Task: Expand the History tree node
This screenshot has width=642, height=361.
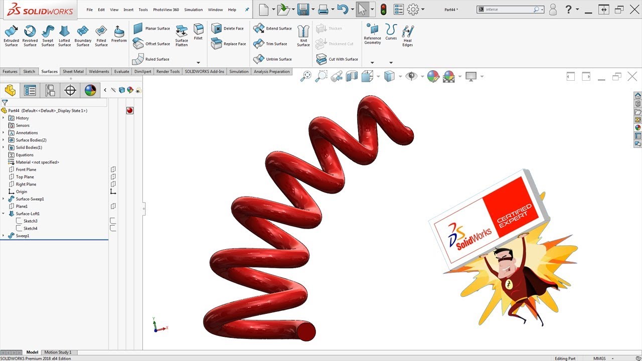Action: tap(4, 118)
